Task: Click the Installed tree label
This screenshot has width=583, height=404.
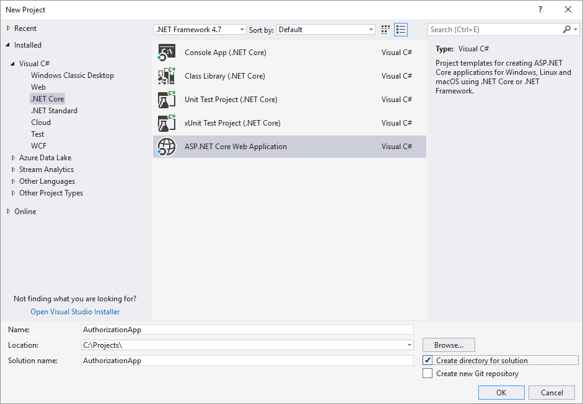Action: [x=28, y=45]
